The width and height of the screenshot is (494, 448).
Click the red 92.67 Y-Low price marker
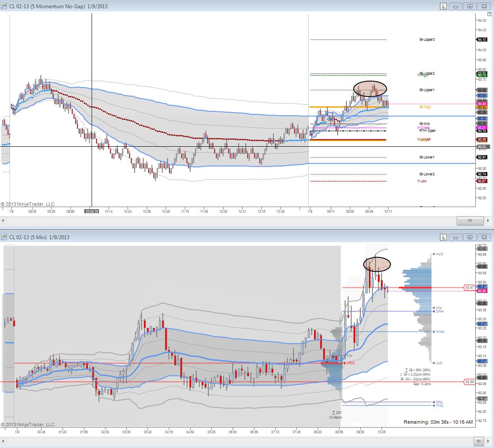coord(482,181)
